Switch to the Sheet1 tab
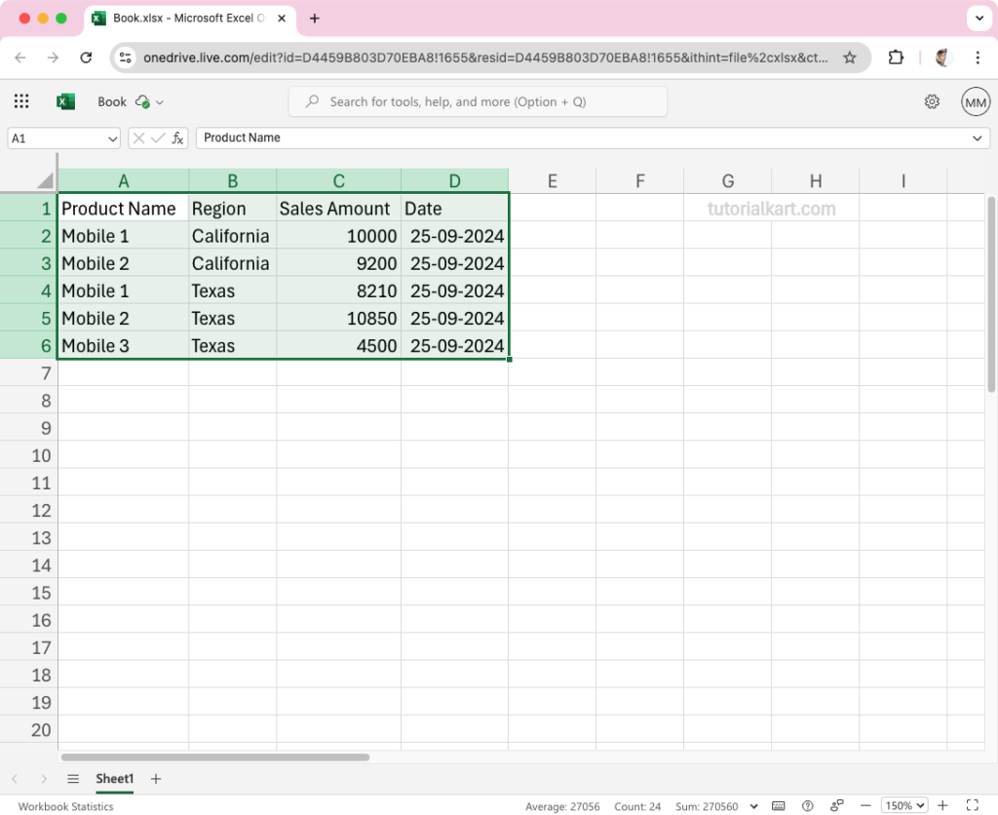 click(x=114, y=779)
